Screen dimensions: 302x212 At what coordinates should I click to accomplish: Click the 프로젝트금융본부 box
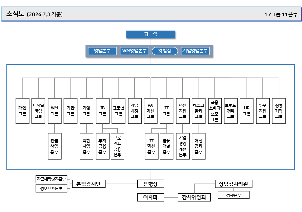pyautogui.click(x=117, y=146)
